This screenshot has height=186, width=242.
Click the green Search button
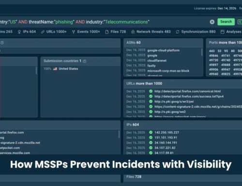click(x=226, y=22)
